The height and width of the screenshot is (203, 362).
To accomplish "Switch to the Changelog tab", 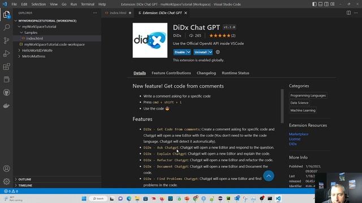I will (206, 73).
